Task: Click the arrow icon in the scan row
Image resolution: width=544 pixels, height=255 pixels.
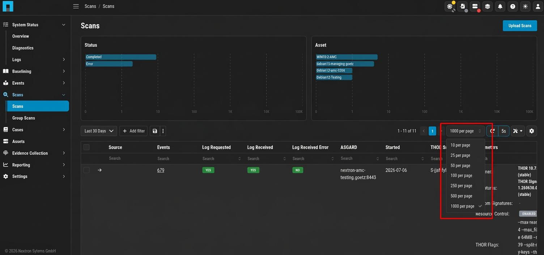Action: click(100, 170)
